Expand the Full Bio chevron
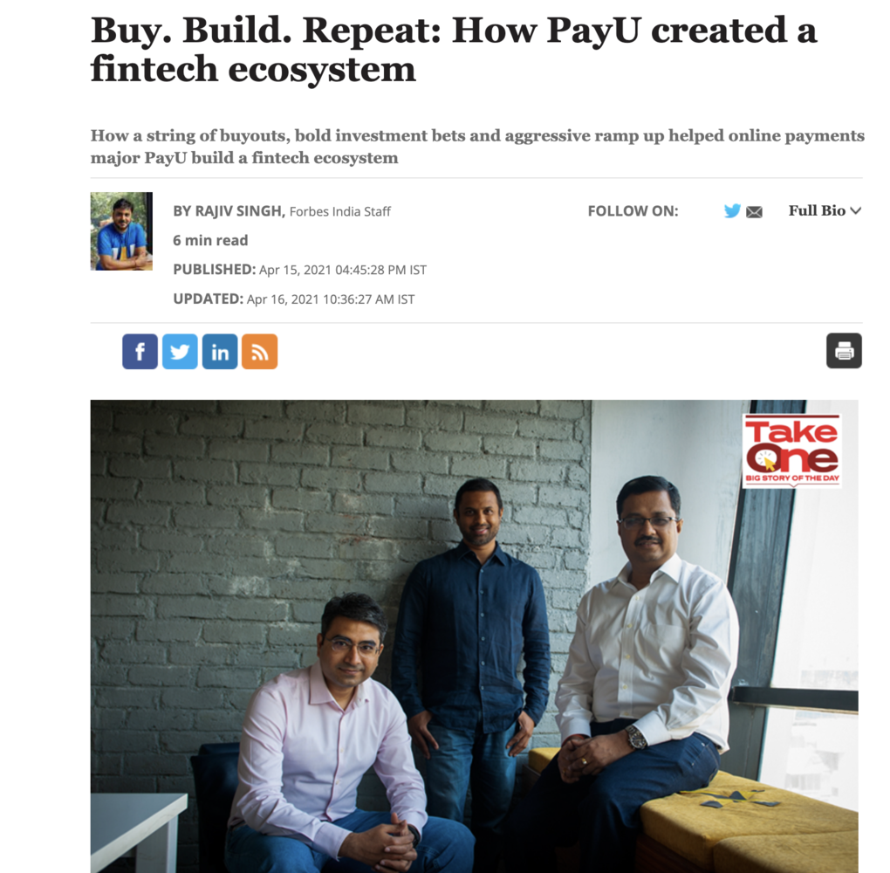890x873 pixels. pos(856,210)
